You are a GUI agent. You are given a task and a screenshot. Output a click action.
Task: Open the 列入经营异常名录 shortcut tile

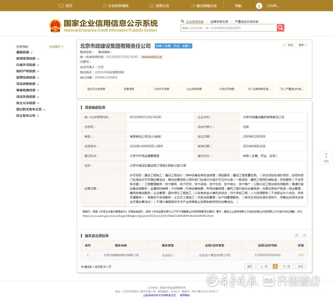pyautogui.click(x=259, y=89)
